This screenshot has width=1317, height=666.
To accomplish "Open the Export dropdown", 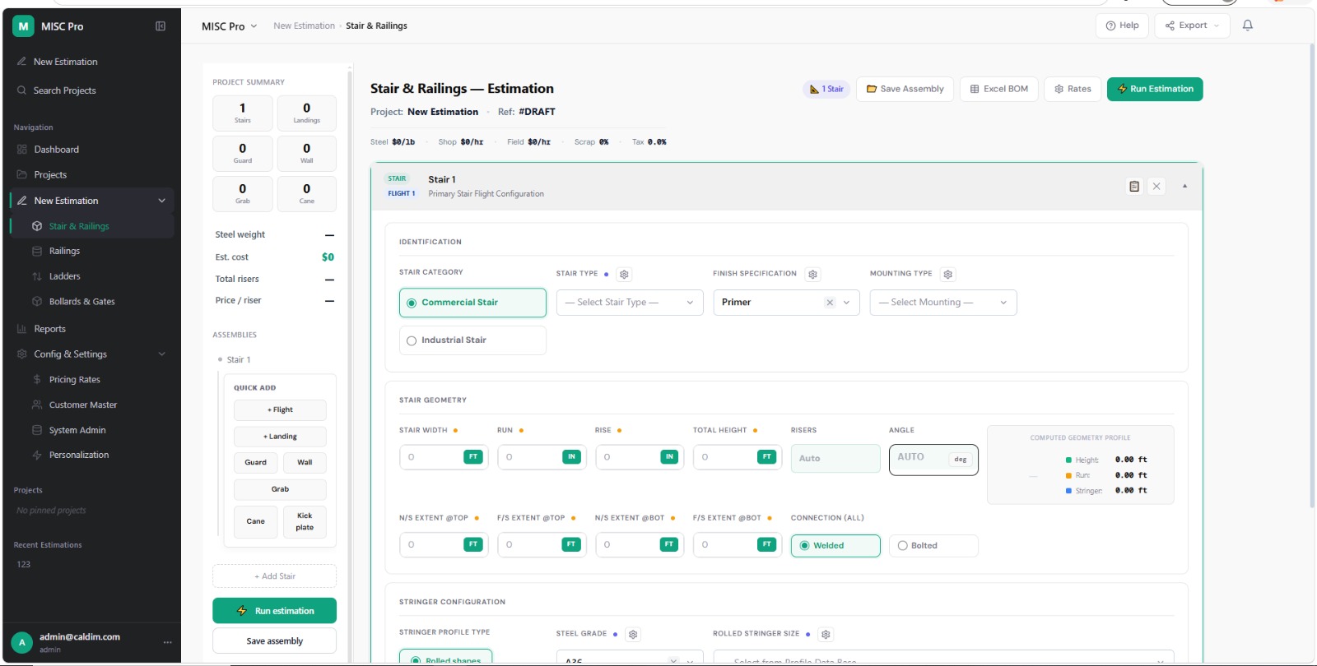I will tap(1193, 25).
